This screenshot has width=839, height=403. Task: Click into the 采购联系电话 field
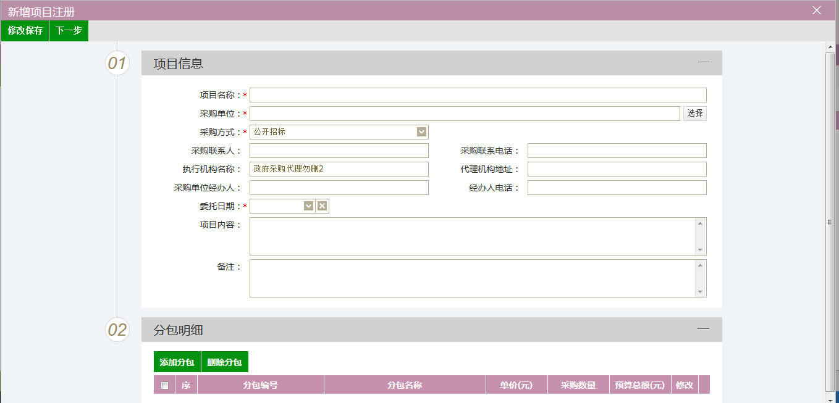click(617, 151)
